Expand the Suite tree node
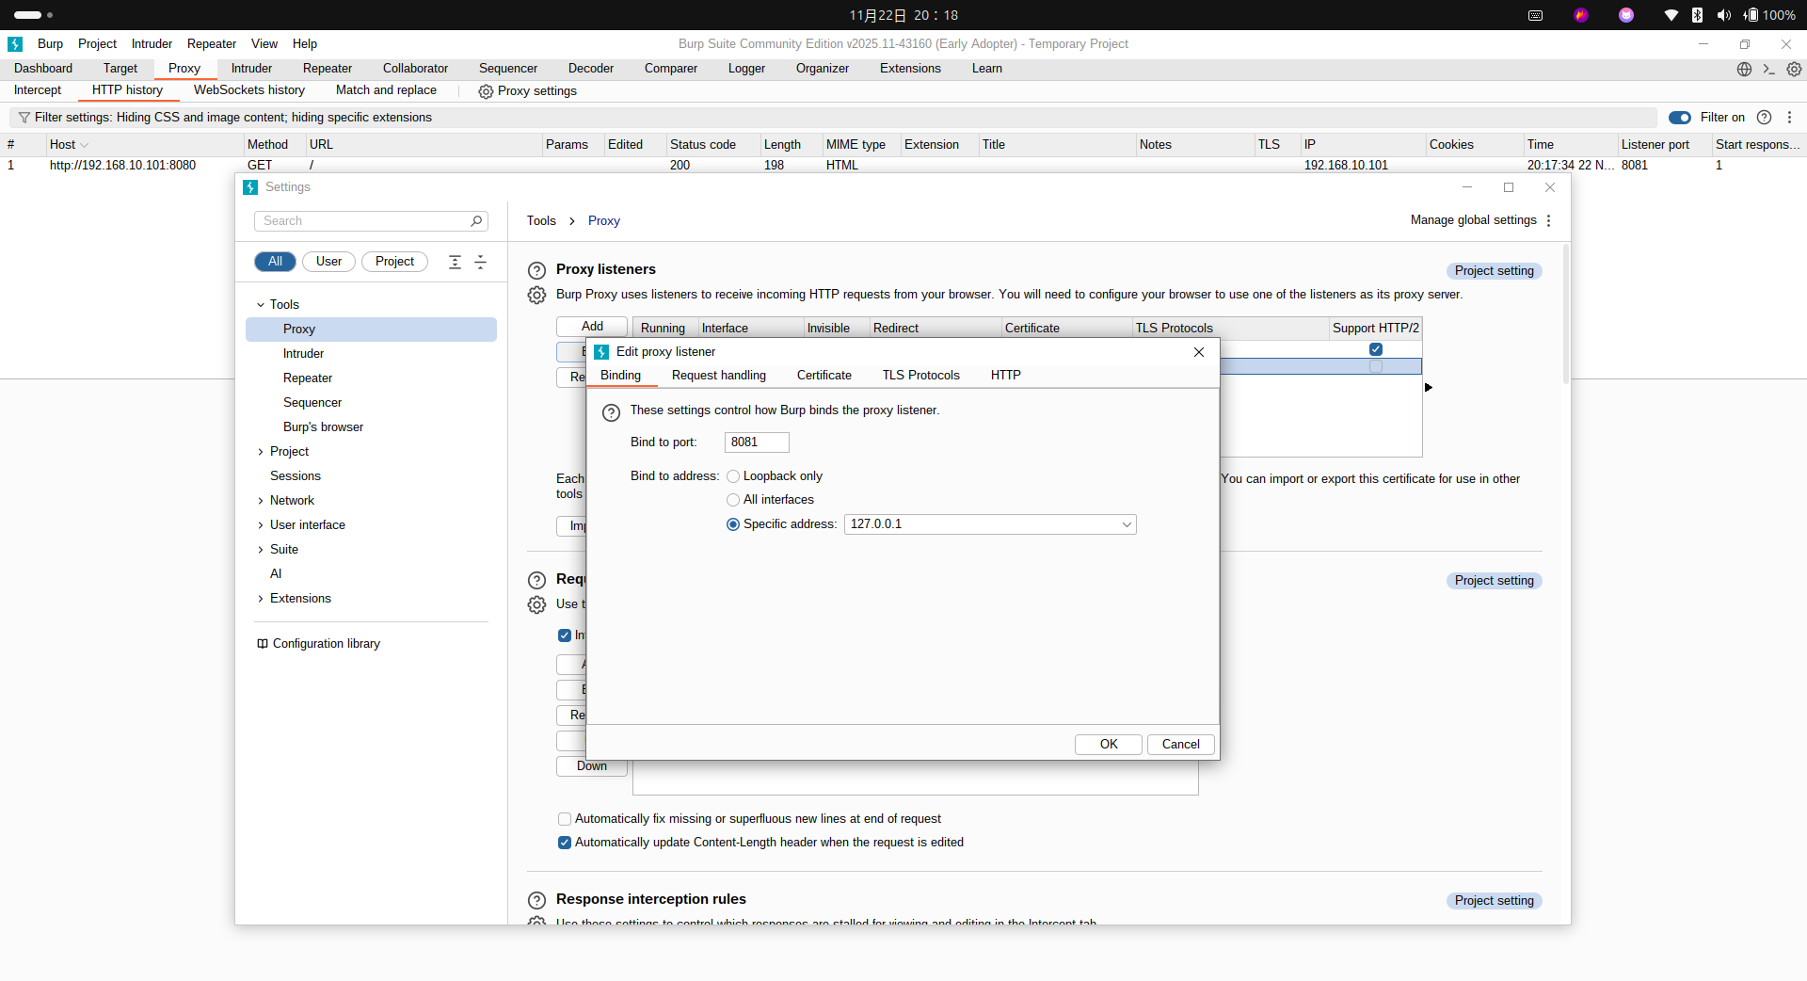The width and height of the screenshot is (1807, 981). (x=261, y=550)
